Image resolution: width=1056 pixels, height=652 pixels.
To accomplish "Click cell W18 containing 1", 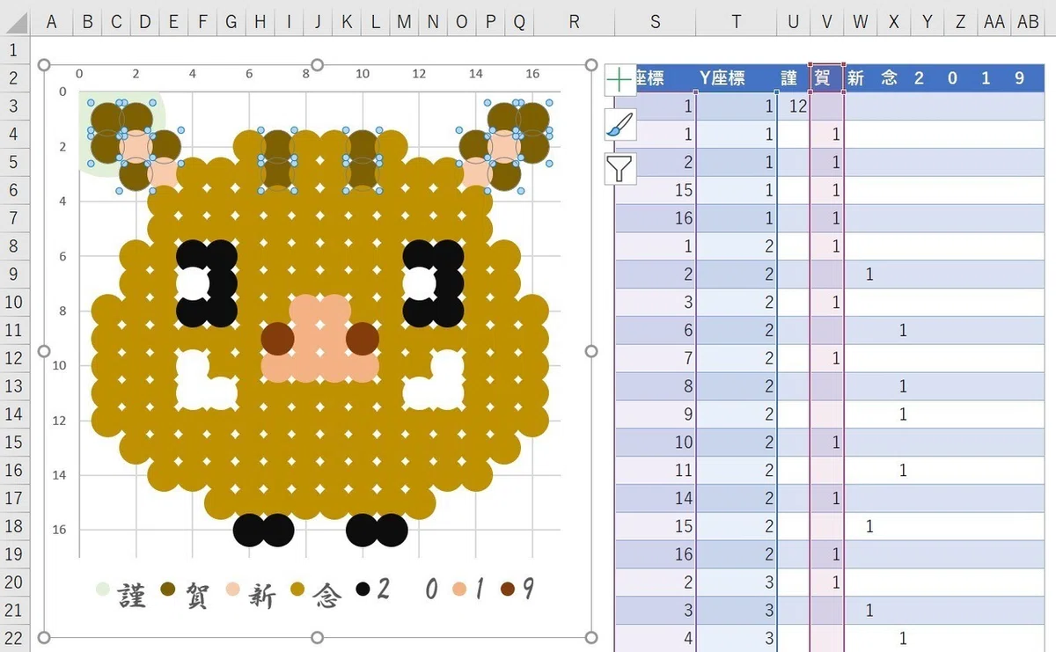I will pos(860,526).
